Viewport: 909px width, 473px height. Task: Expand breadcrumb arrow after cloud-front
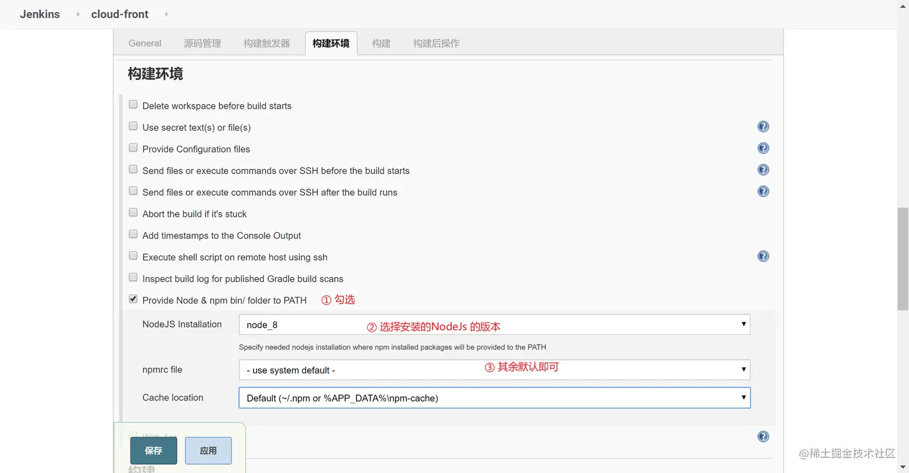coord(167,14)
